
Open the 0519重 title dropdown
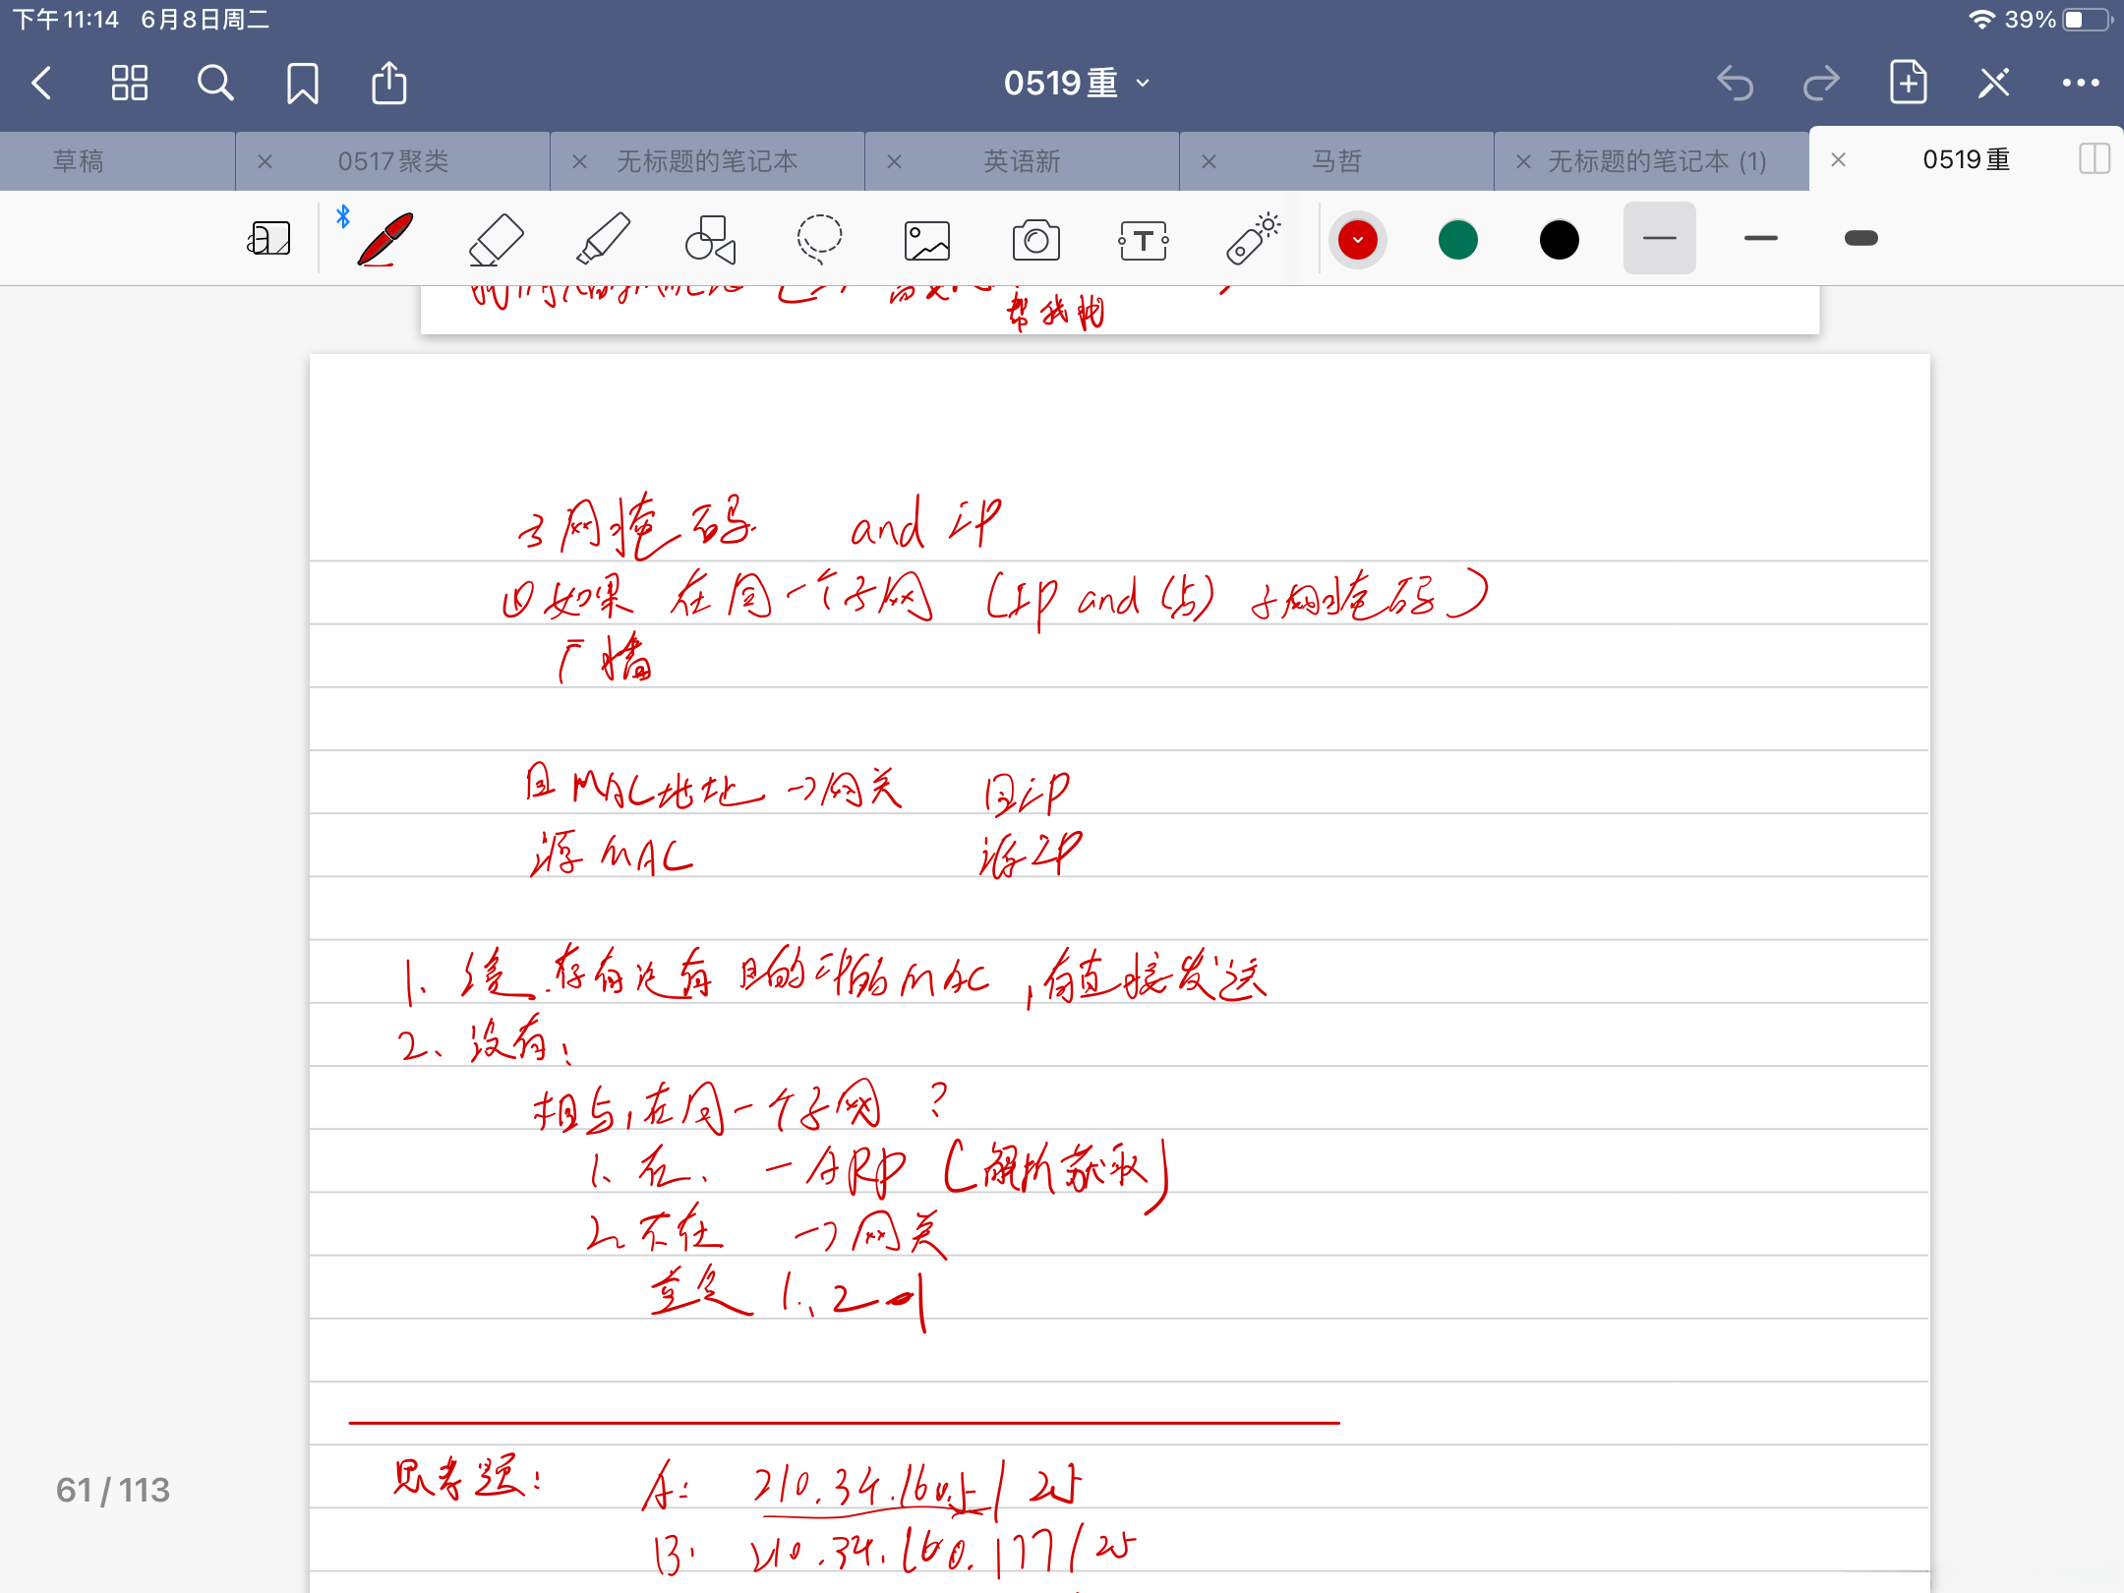(1141, 83)
